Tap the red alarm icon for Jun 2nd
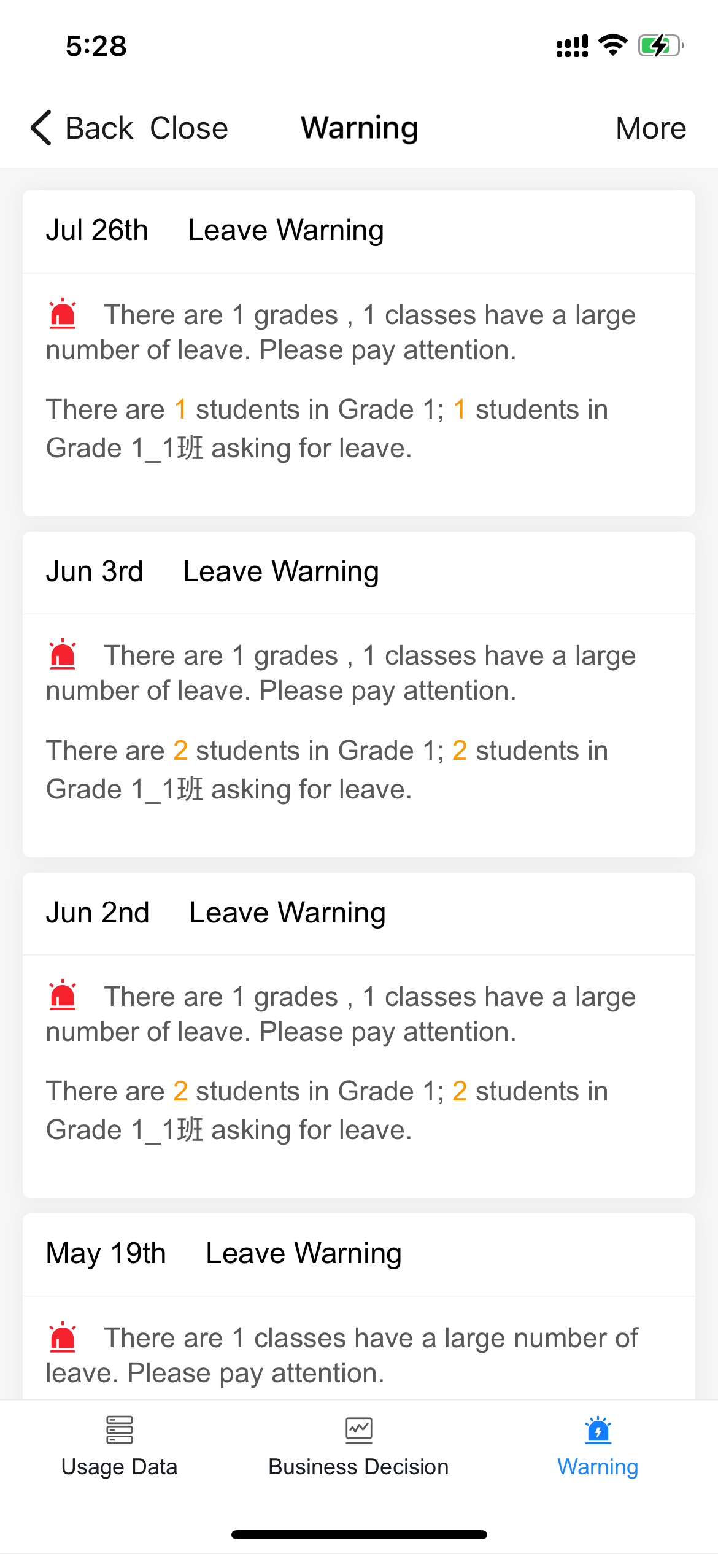The image size is (718, 1554). pos(63,995)
